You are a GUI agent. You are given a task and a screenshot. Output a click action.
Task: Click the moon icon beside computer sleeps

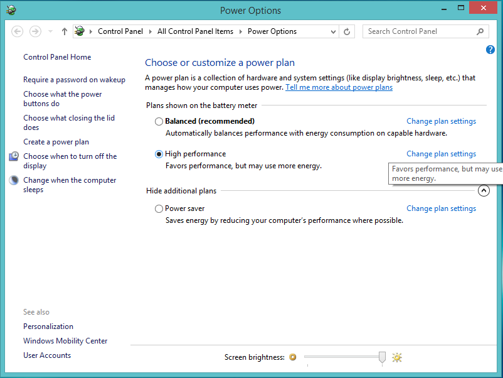pos(14,180)
